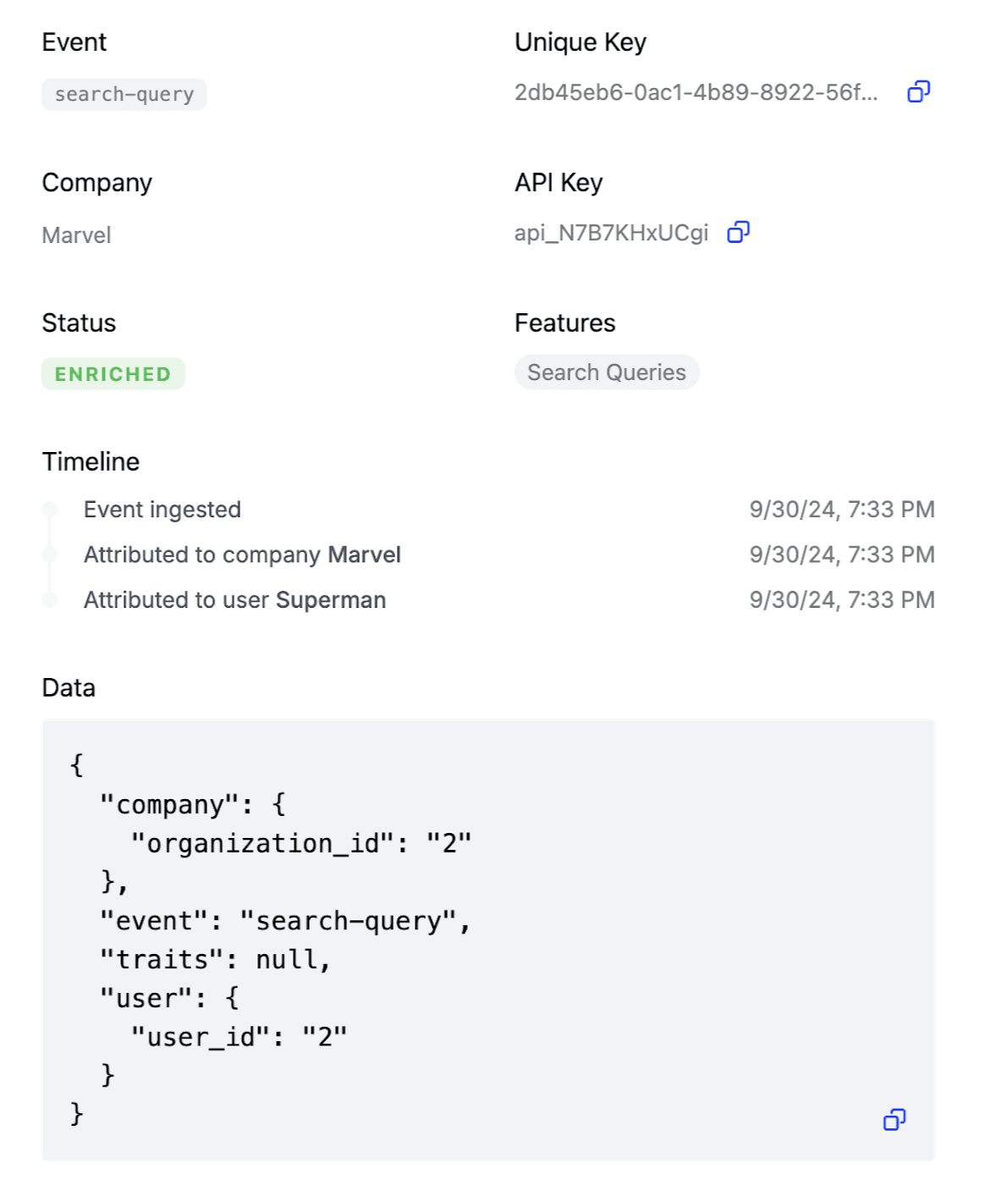Select the Attributed to company timeline dot
The image size is (986, 1180).
[50, 554]
